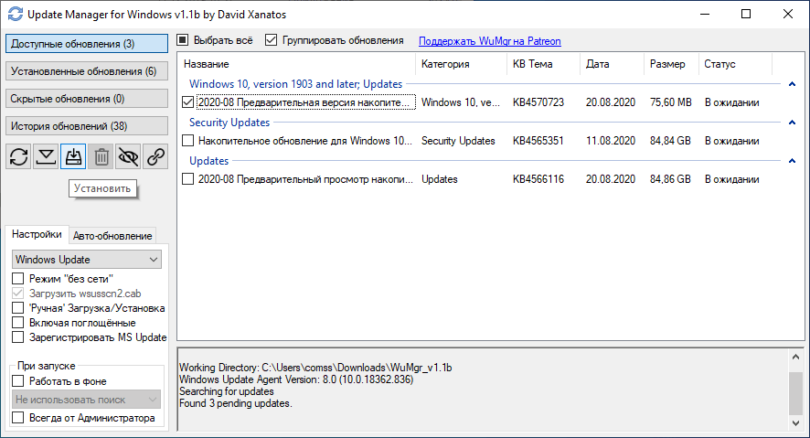Screen dimensions: 810x438
Task: Open 'История обновлений (38)' list
Action: (x=87, y=126)
